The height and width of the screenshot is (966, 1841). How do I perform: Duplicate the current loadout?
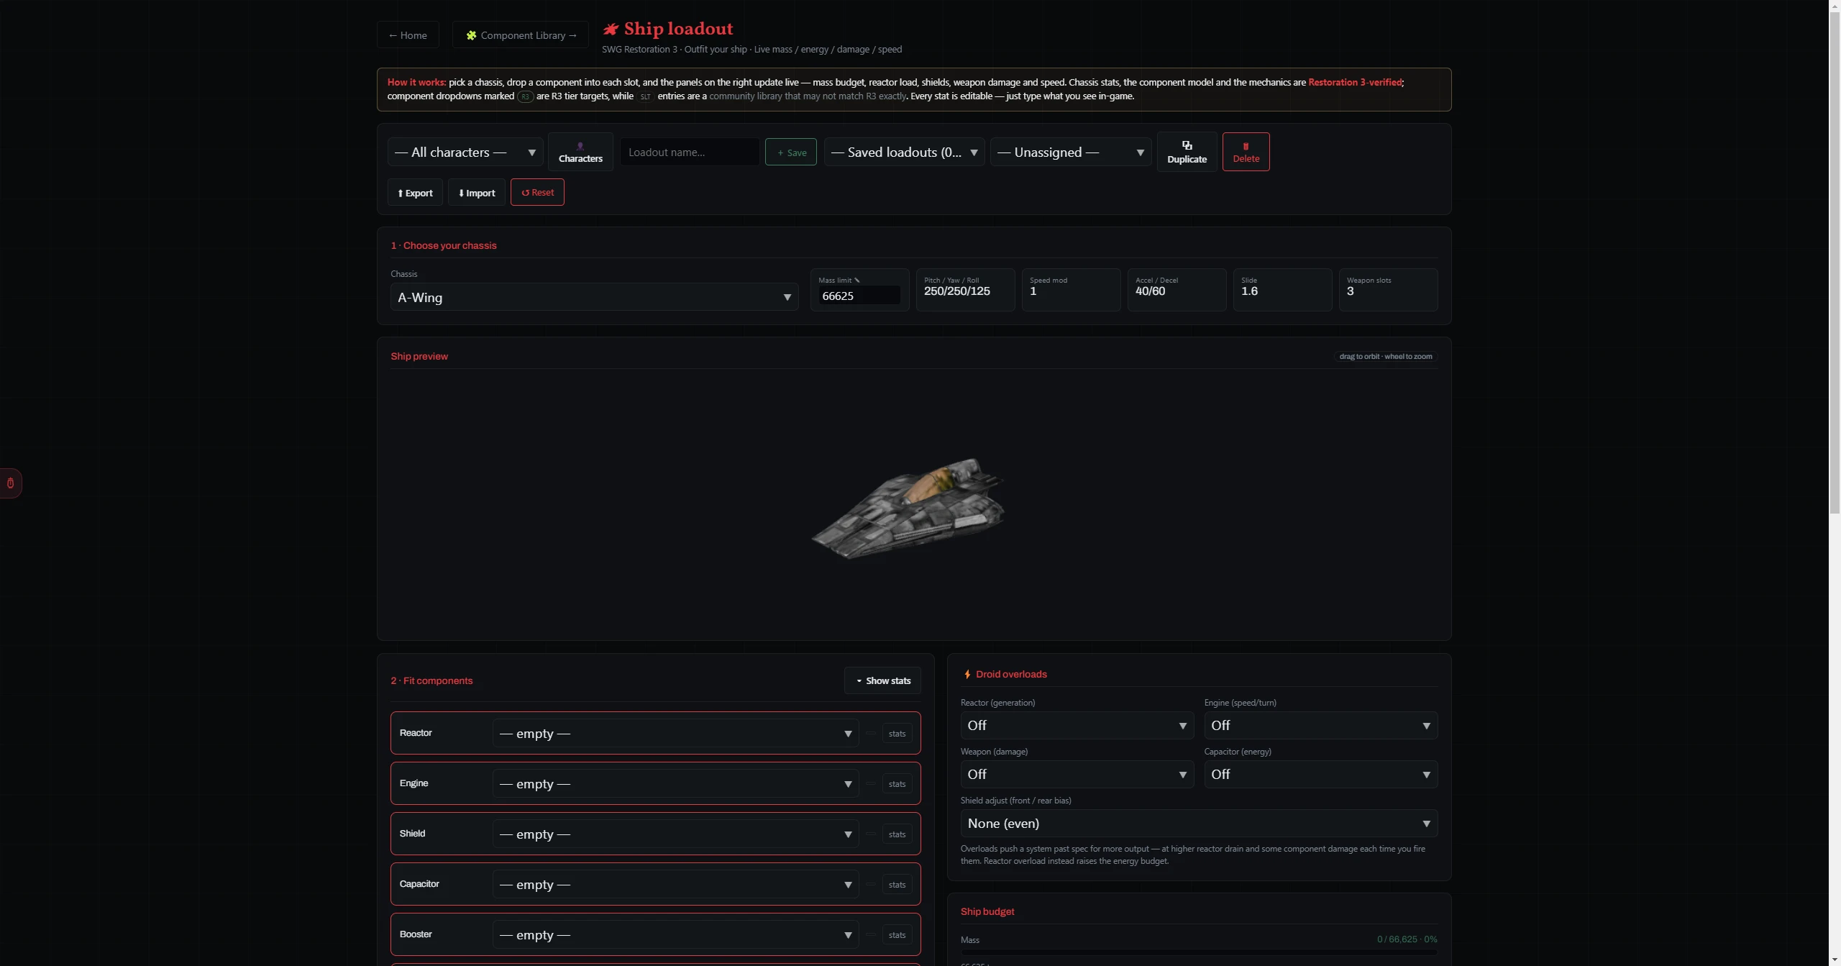coord(1187,152)
